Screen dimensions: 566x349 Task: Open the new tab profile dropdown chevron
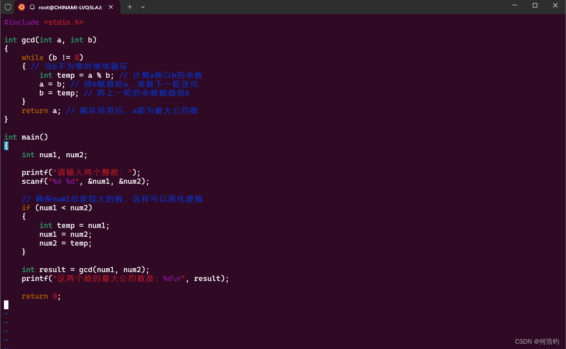[143, 7]
